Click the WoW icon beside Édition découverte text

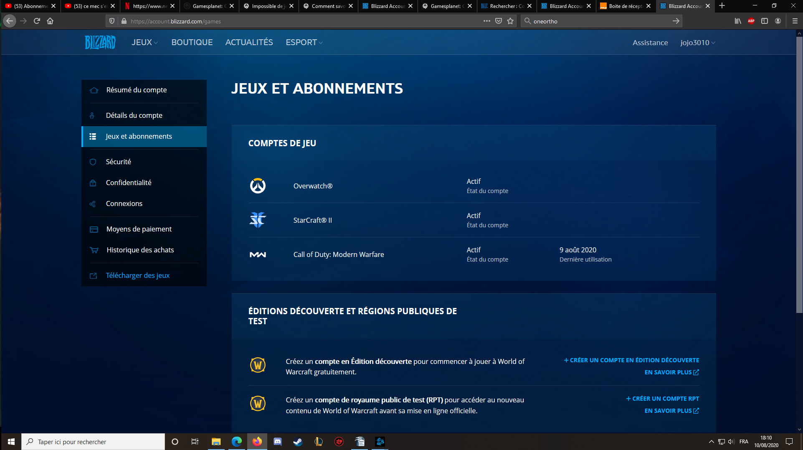click(x=258, y=365)
